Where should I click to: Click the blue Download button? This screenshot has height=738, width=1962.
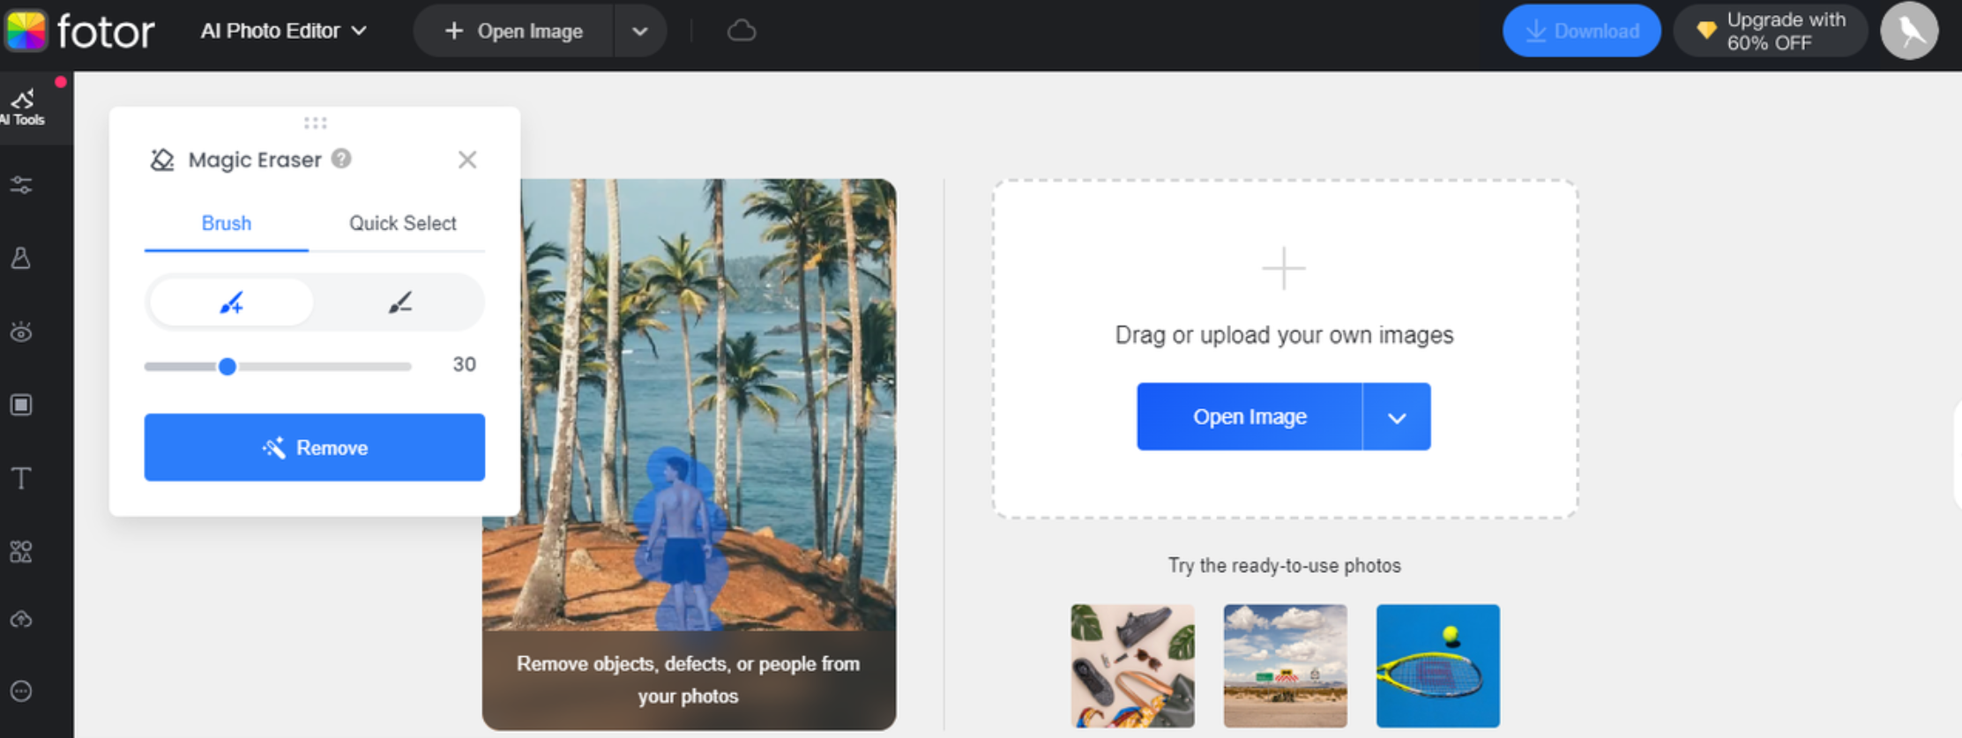[1582, 31]
